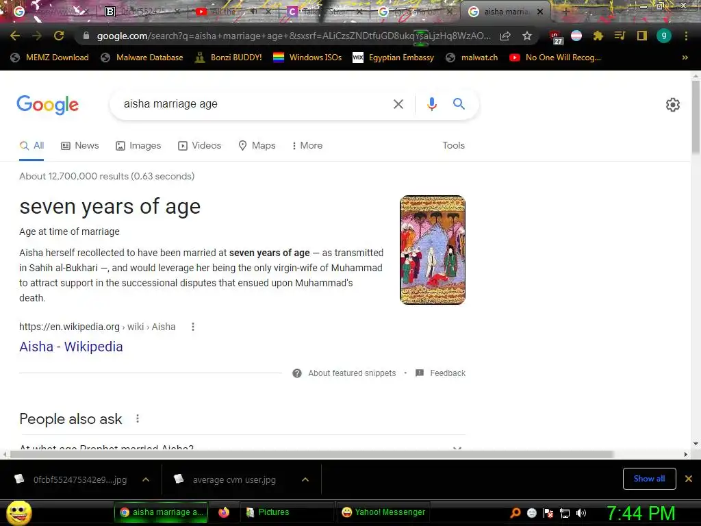Open options for Wikipedia result
The image size is (701, 526).
point(192,327)
